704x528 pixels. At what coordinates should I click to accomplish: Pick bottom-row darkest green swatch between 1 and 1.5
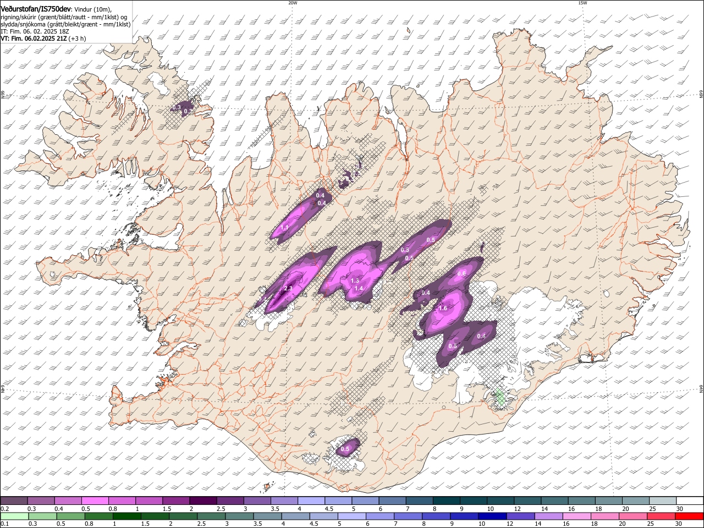[127, 516]
